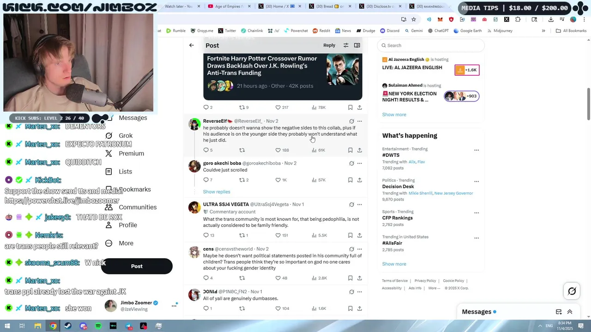Open Steam from the taskbar

[x=68, y=326]
